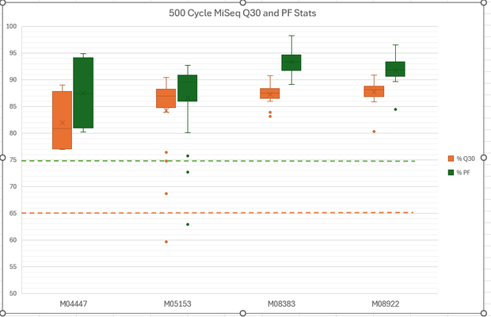Select the orange dashed threshold line at 65
This screenshot has width=491, height=317.
[x=217, y=212]
